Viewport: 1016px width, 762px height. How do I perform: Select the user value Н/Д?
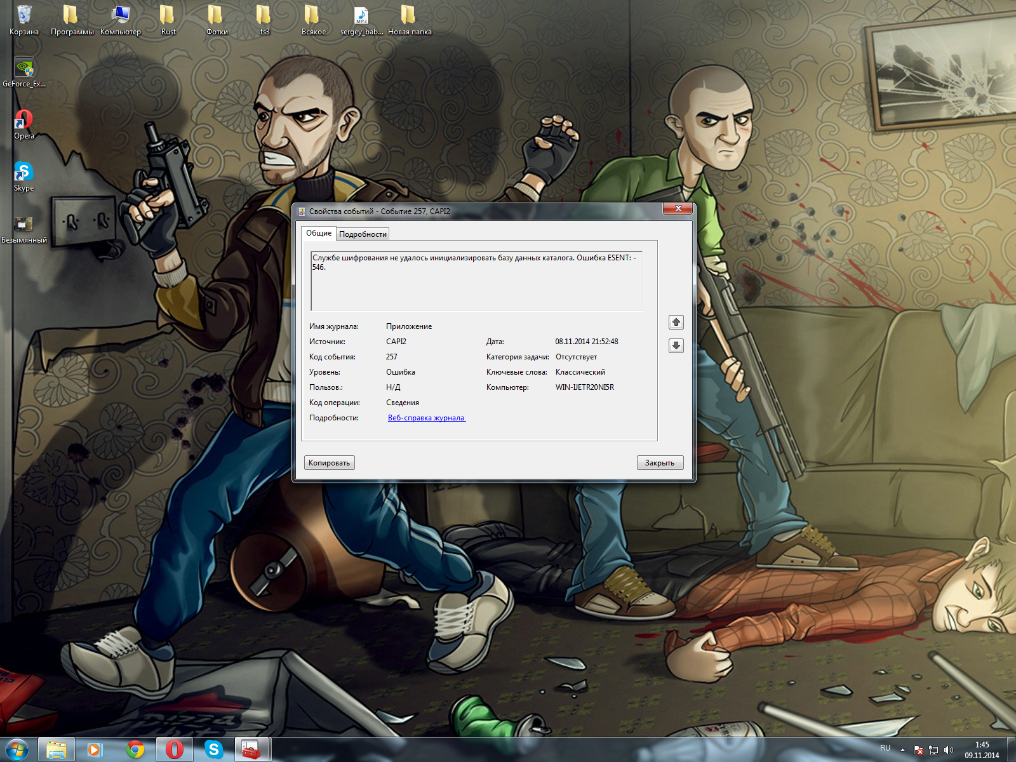(393, 387)
